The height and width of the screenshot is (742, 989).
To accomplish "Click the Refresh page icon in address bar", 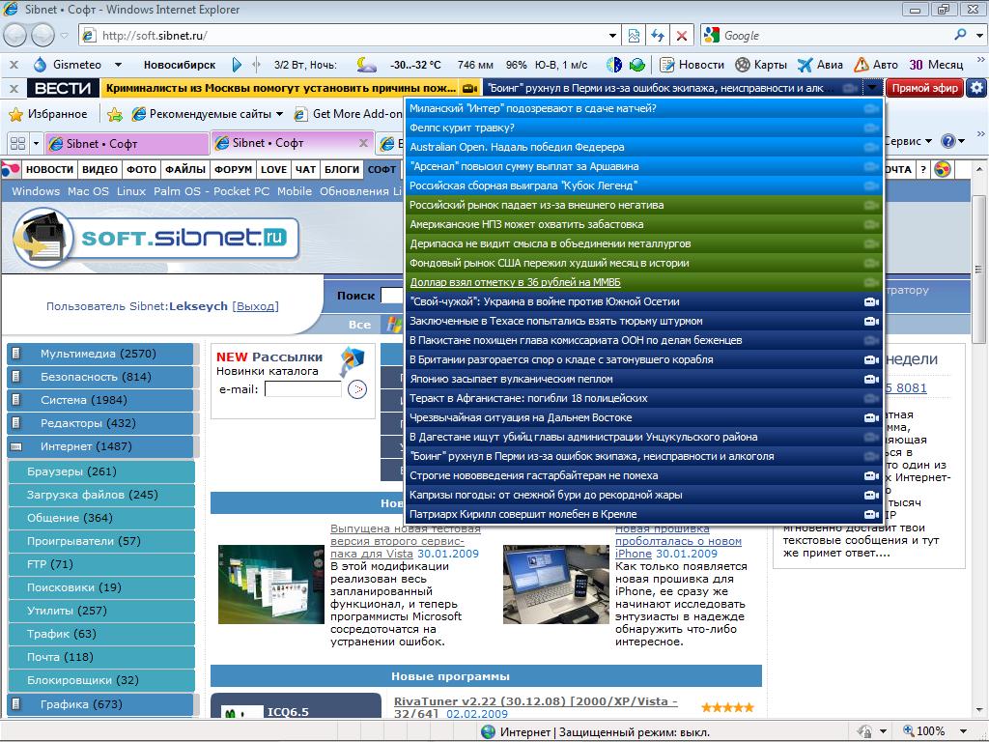I will point(658,36).
